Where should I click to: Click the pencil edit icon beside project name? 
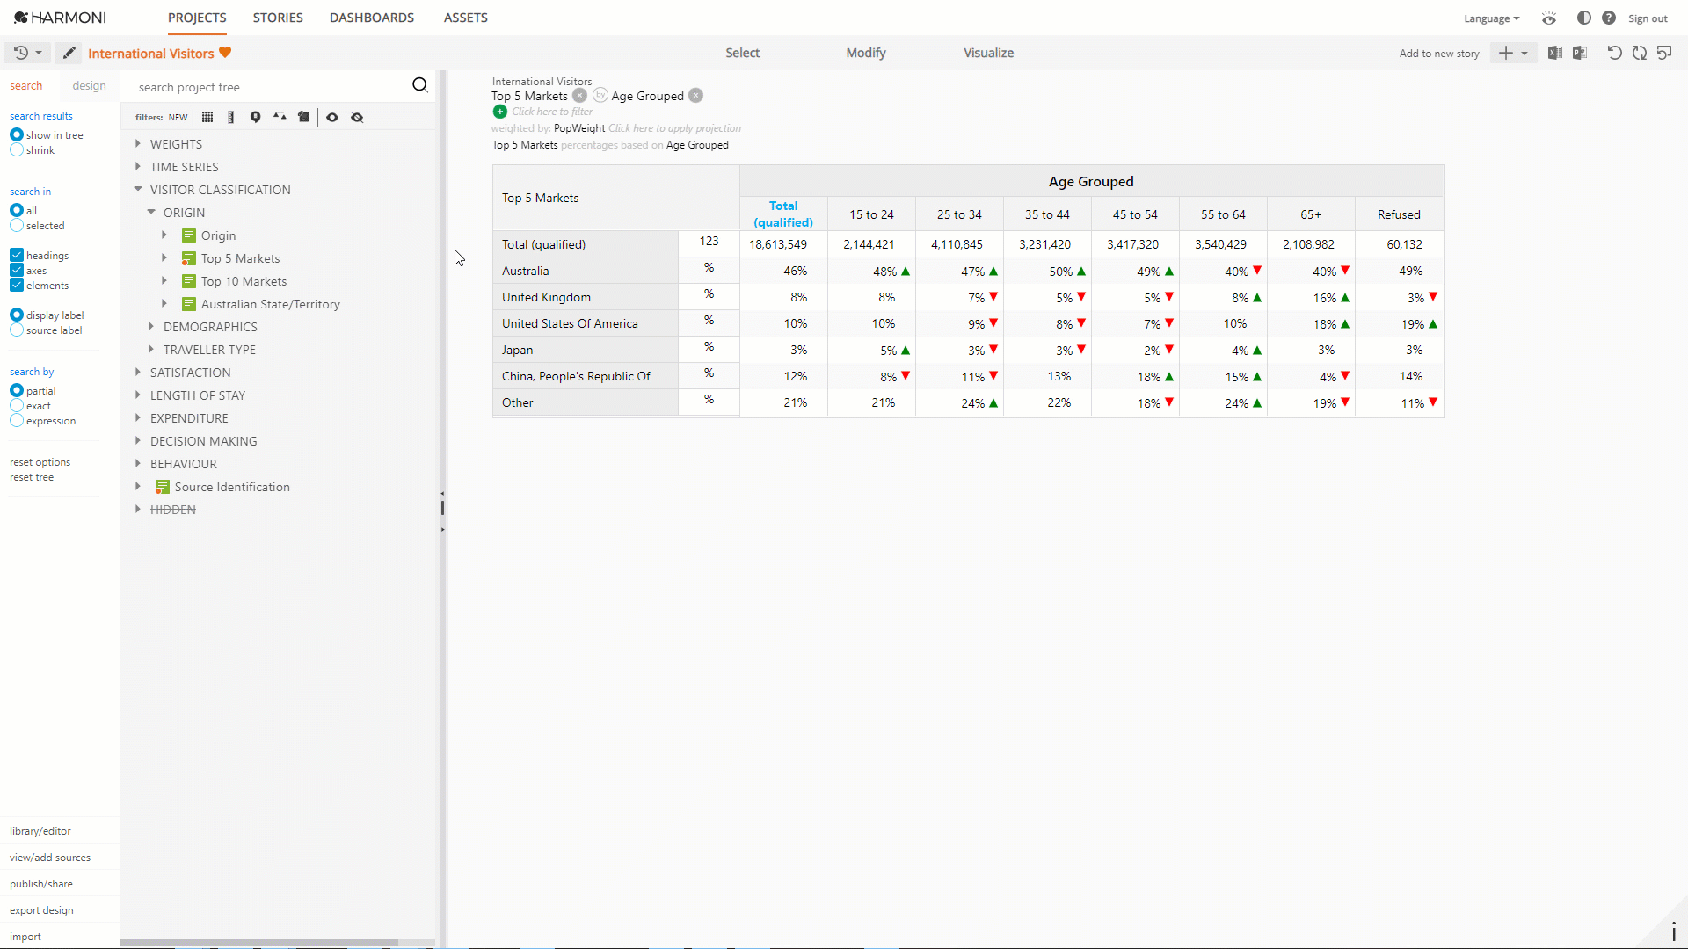click(69, 53)
